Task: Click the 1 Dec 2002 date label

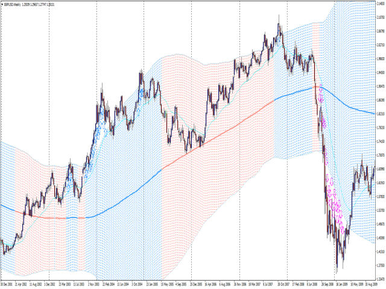Action: click(x=50, y=284)
